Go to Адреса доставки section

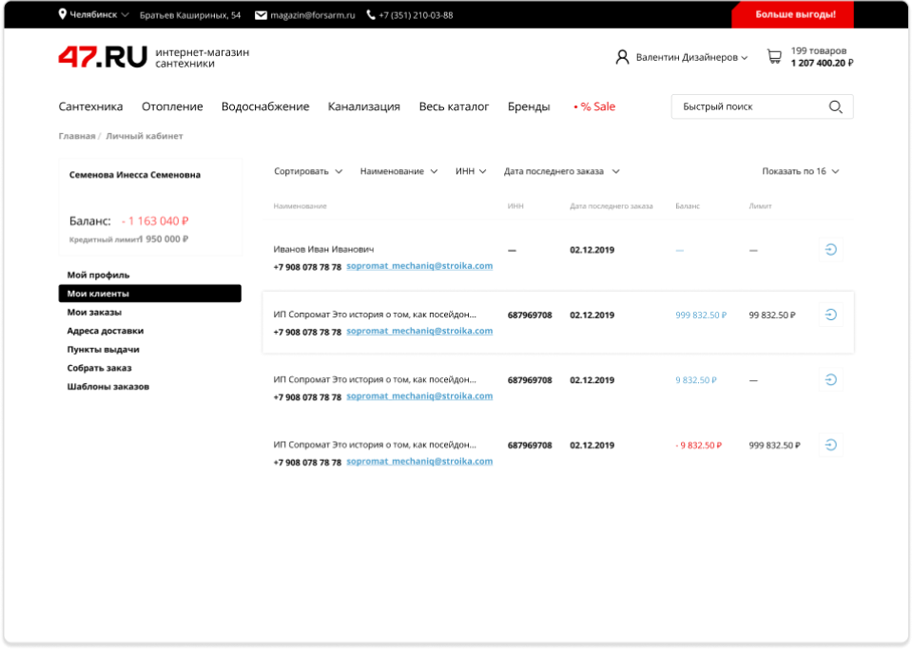pyautogui.click(x=105, y=331)
